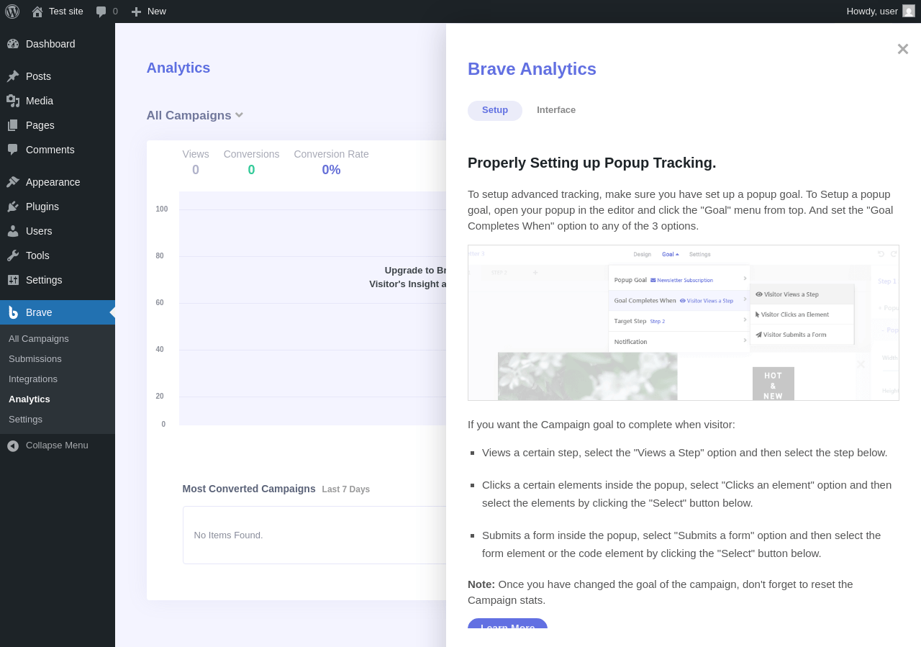
Task: Switch to the Interface tab
Action: (x=556, y=110)
